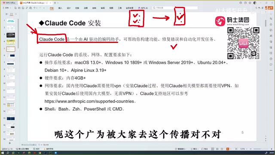Viewport: 275px width, 155px height.
Task: Open the 智能美化 smart beautify dropdown
Action: (x=180, y=149)
